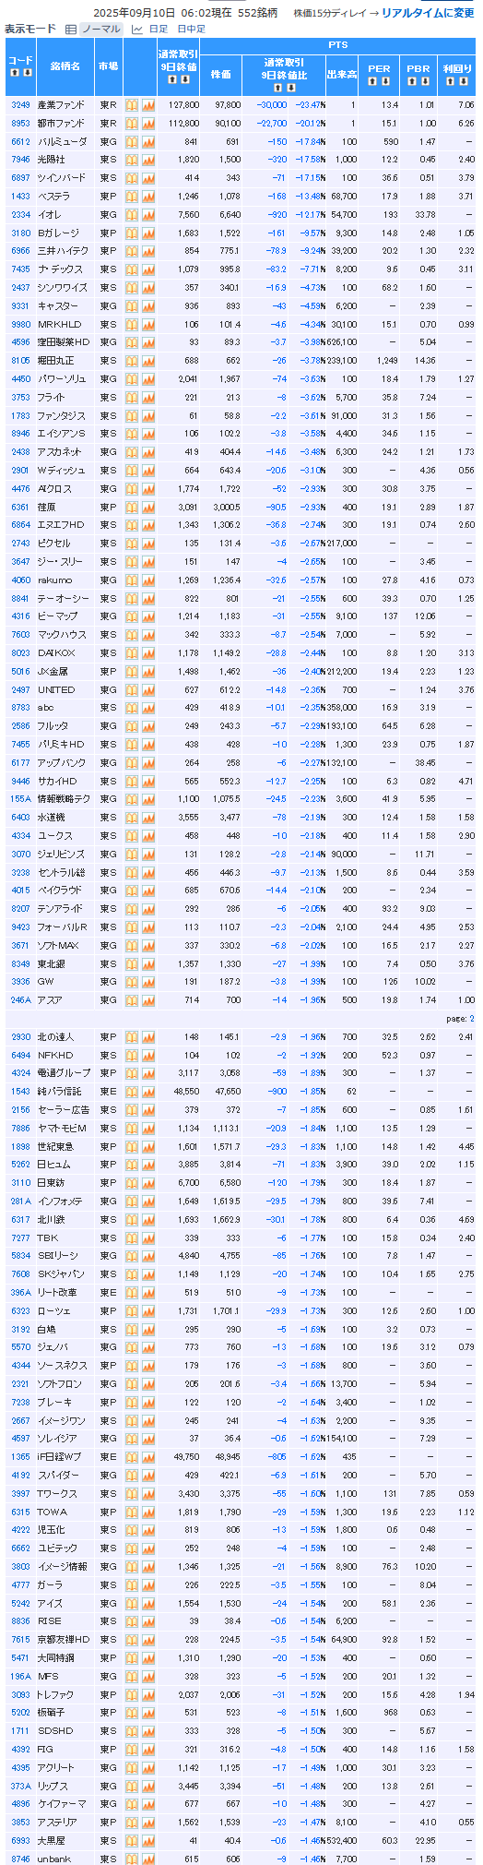Image resolution: width=483 pixels, height=1865 pixels.
Task: Open stock code 6612 link
Action: tap(20, 141)
